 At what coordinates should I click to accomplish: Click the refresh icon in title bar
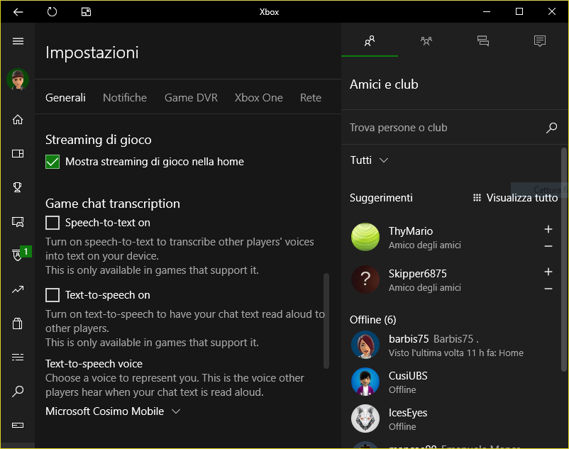pos(52,12)
